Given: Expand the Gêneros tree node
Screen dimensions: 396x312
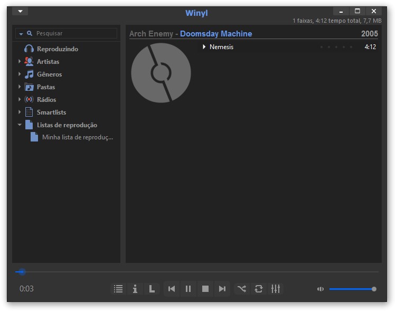Looking at the screenshot, I should (20, 74).
